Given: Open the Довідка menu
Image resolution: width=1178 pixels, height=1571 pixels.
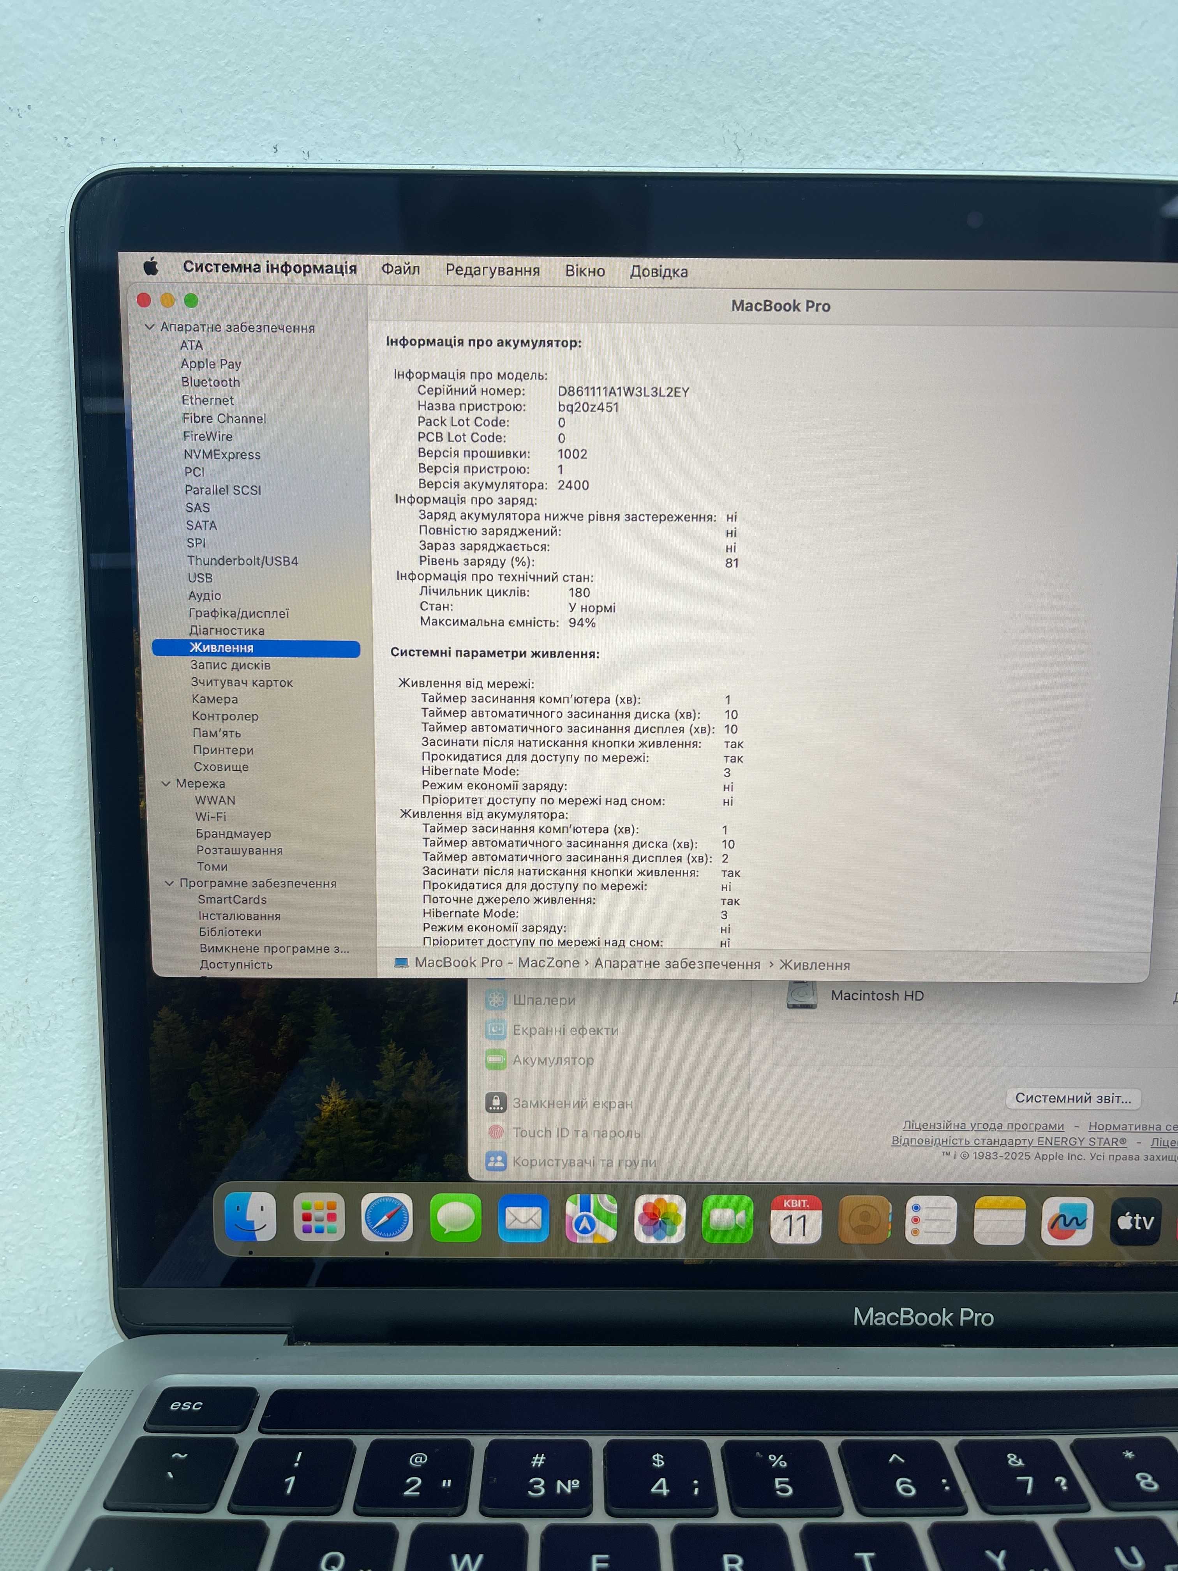Looking at the screenshot, I should coord(658,271).
